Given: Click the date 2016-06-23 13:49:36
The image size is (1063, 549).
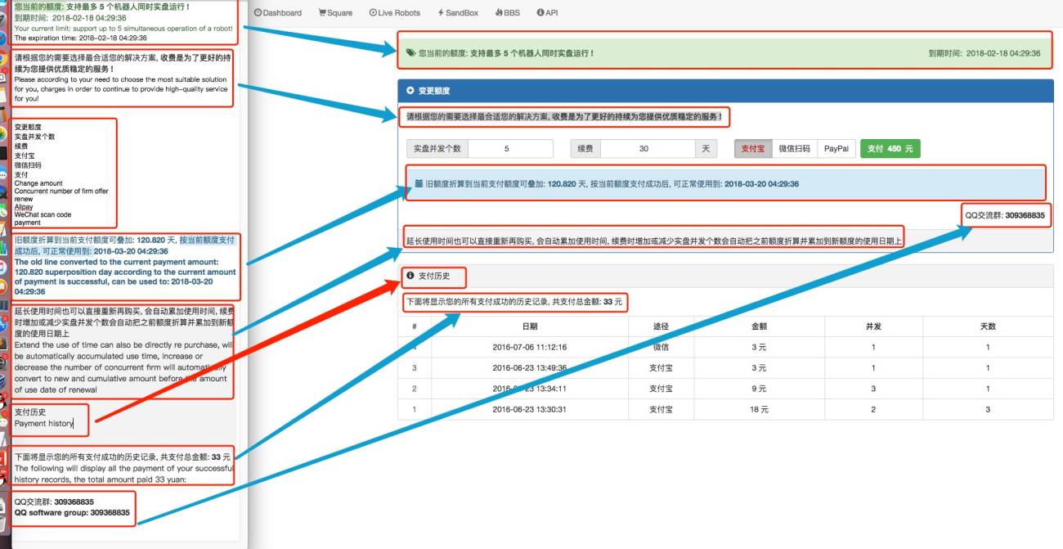Looking at the screenshot, I should tap(530, 368).
